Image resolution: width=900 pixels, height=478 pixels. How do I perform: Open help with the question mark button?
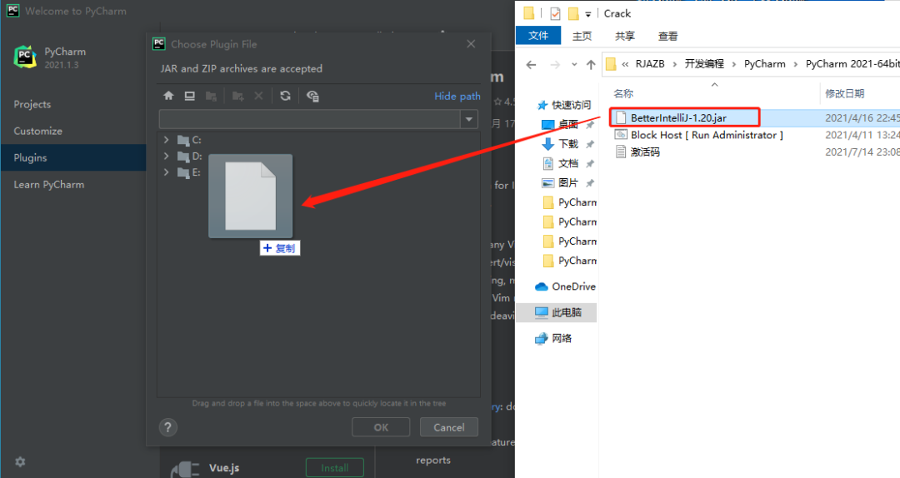pos(168,427)
